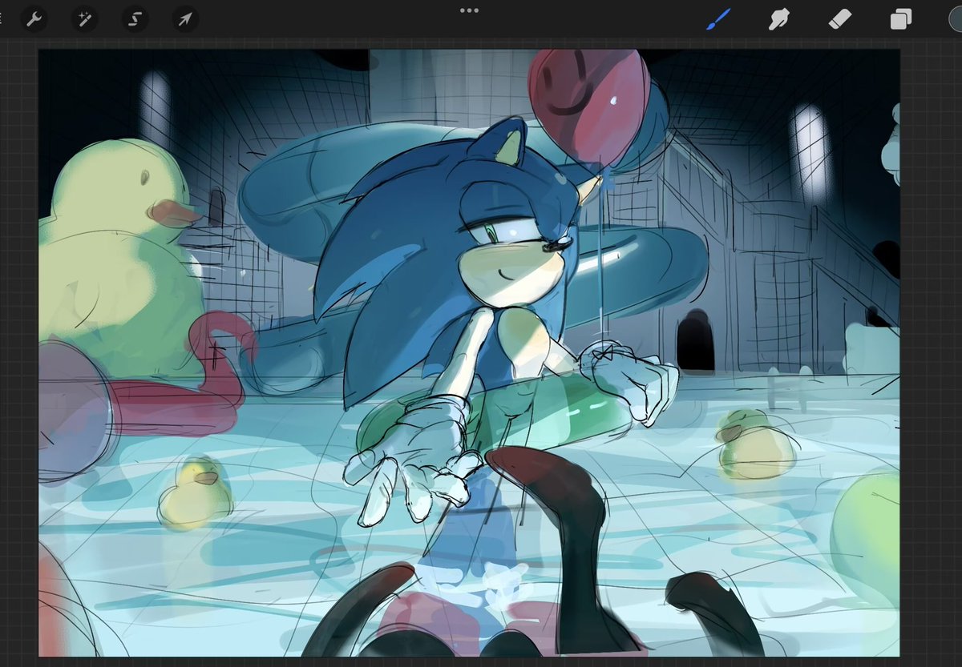Open the active color picker disc

point(955,18)
